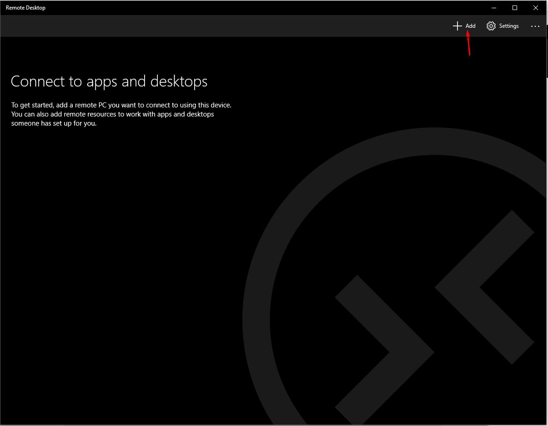Minimize the Remote Desktop window
This screenshot has height=426, width=548.
[494, 8]
